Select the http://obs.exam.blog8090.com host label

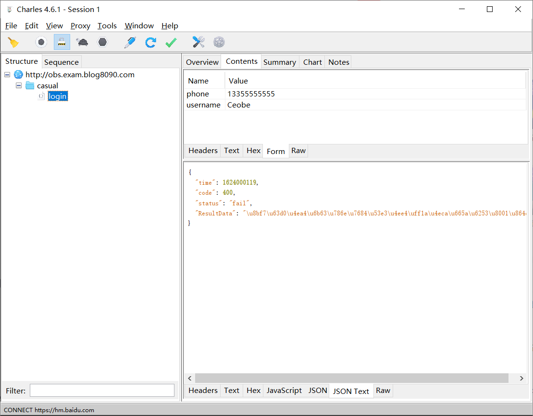(80, 75)
